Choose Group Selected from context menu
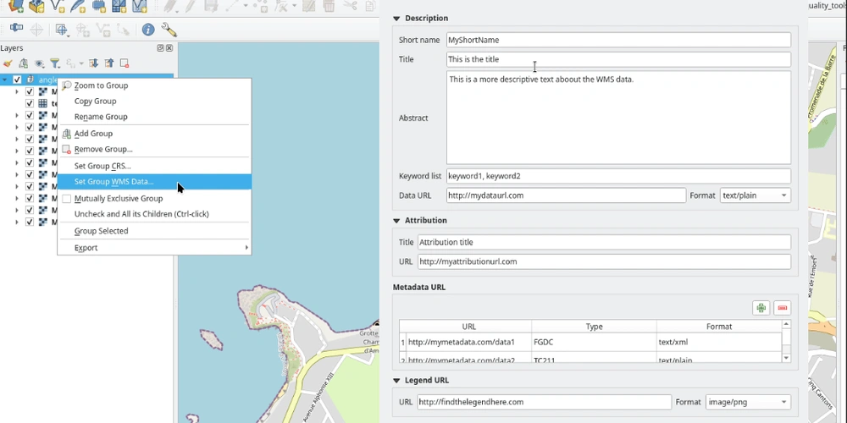Screen dimensions: 847x423 pos(154,231)
